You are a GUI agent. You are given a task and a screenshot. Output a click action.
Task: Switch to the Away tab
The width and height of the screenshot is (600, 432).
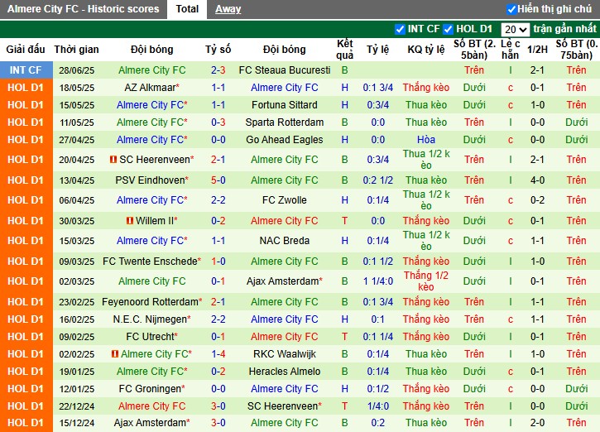click(x=228, y=9)
